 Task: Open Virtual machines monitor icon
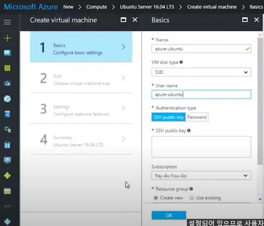(x=7, y=160)
